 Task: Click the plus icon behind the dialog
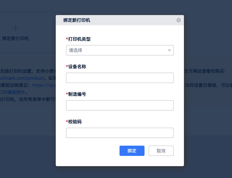click(x=15, y=28)
